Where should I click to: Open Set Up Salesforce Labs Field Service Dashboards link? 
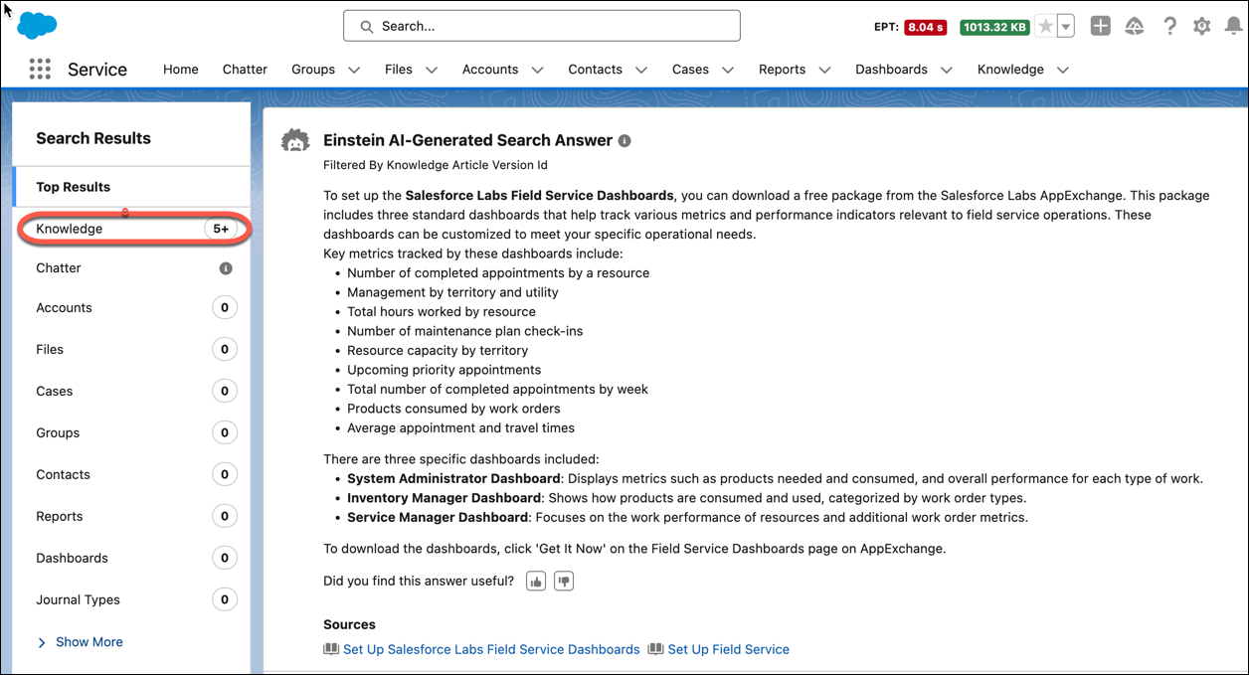tap(491, 649)
